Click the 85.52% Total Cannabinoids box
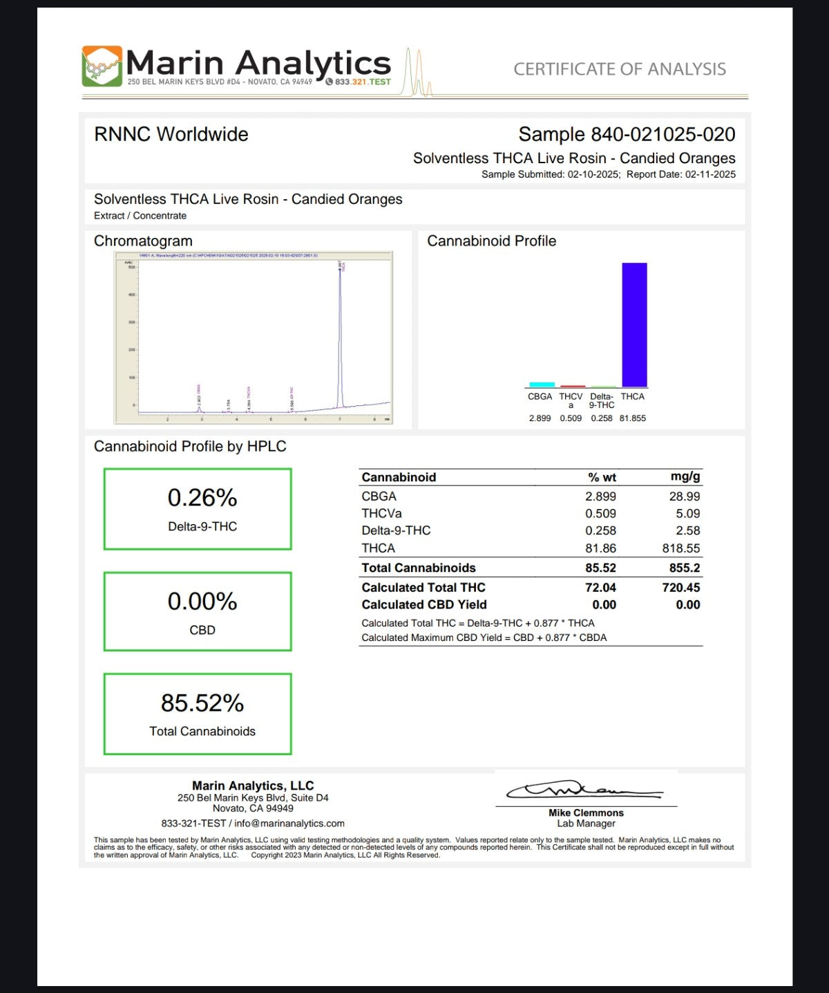The height and width of the screenshot is (993, 829). coord(198,714)
